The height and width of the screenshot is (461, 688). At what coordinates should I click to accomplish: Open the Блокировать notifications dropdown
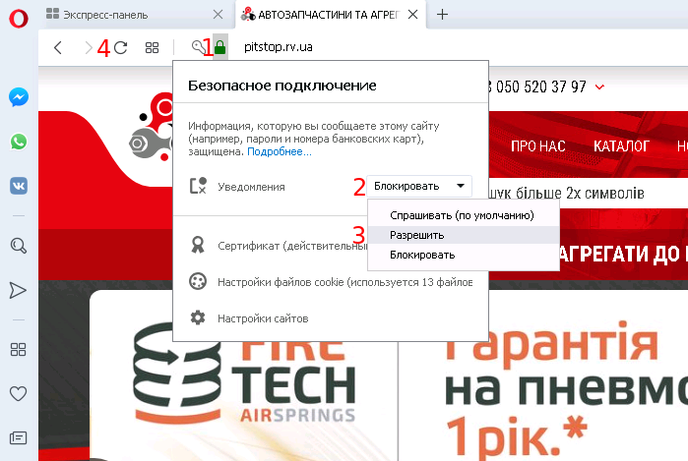click(x=419, y=186)
